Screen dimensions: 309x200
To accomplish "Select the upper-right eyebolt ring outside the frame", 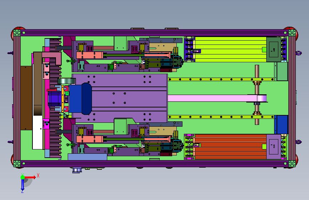I will pos(299,53).
